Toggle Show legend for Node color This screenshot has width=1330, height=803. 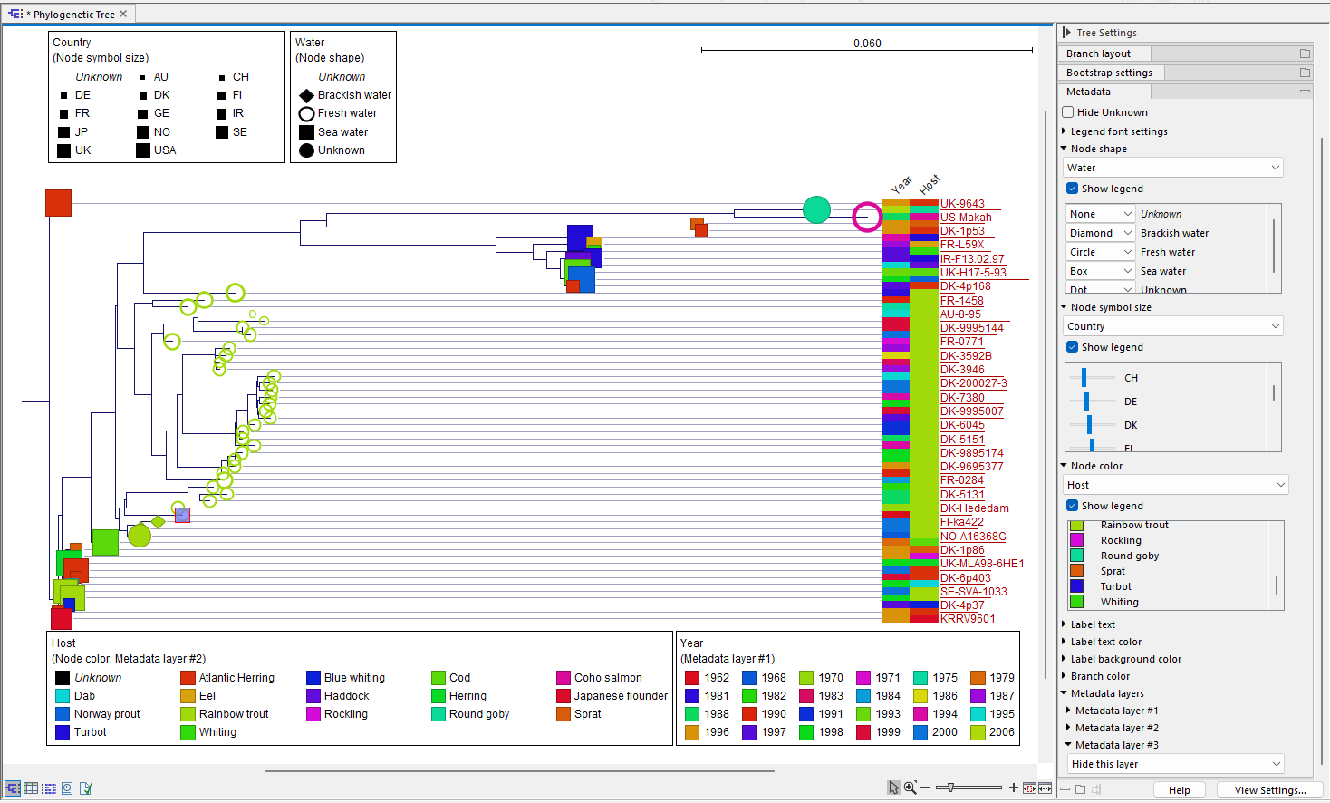[x=1072, y=506]
